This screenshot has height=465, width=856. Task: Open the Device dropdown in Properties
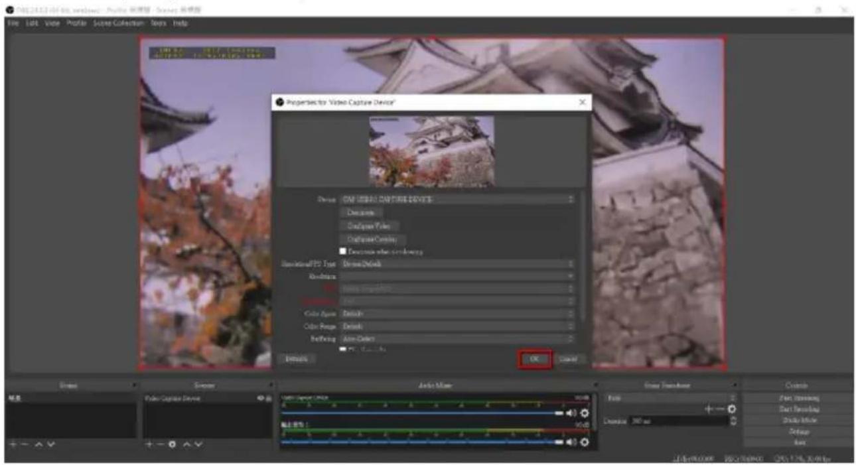coord(458,199)
